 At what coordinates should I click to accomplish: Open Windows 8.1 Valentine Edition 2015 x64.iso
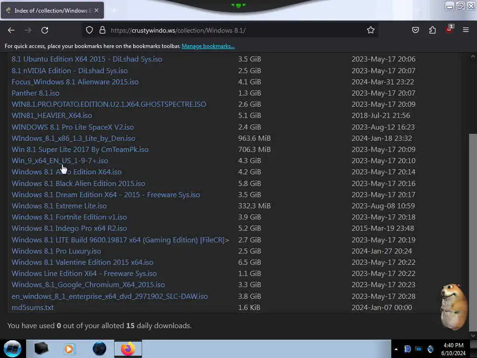point(82,262)
